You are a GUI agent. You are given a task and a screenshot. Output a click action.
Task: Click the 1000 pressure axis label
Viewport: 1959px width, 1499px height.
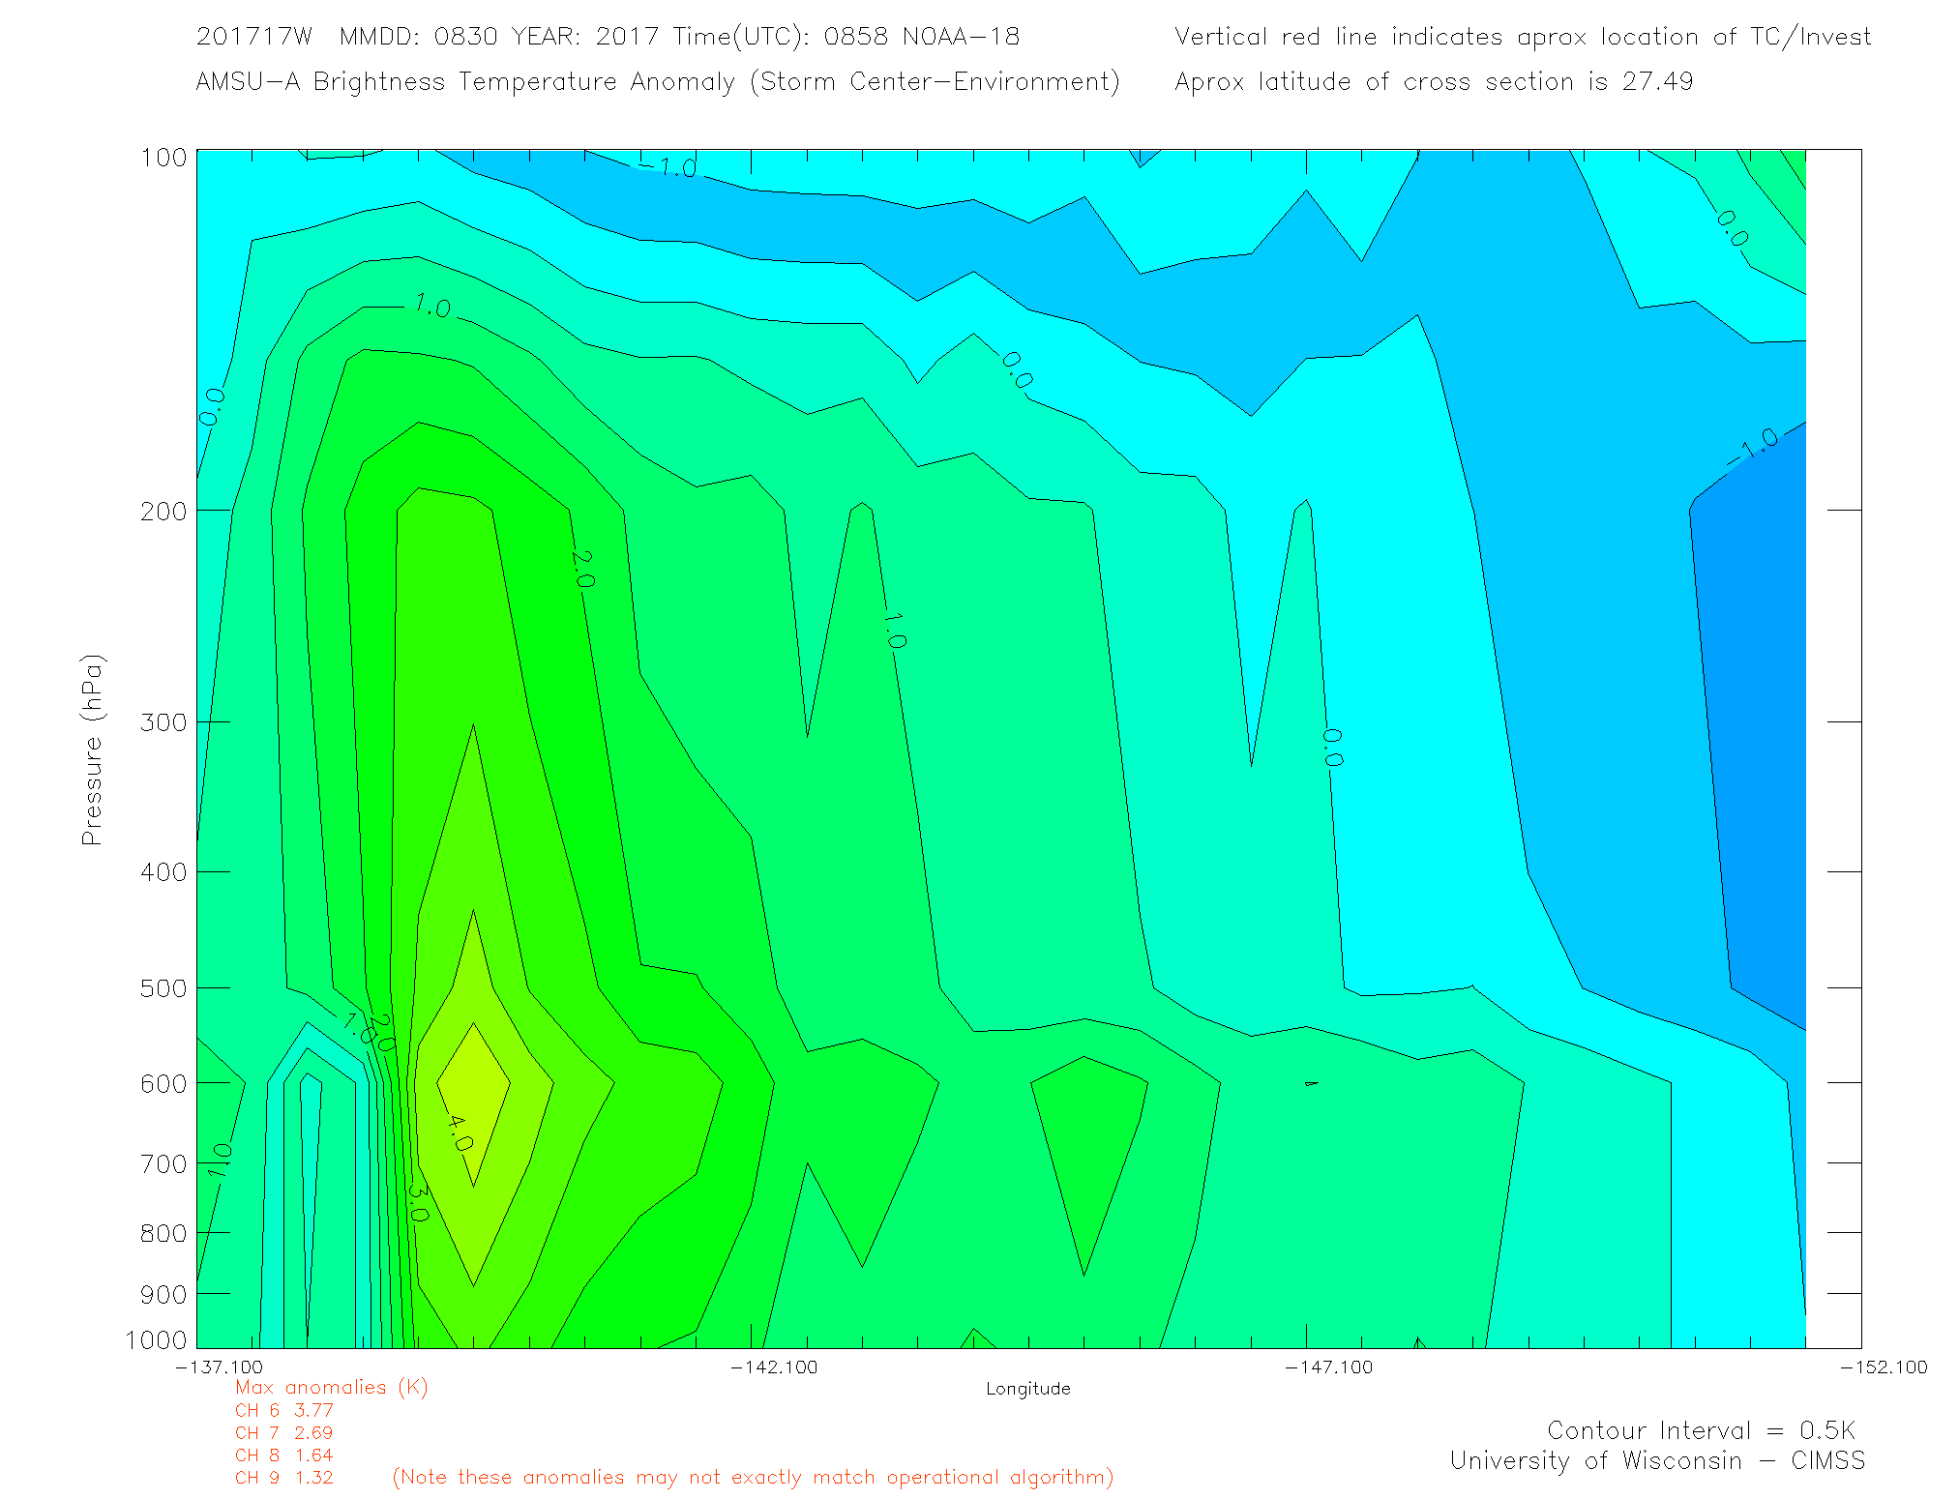pos(156,1339)
